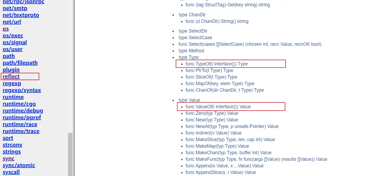Open the path/filepath package link
The width and height of the screenshot is (378, 176).
pyautogui.click(x=20, y=63)
